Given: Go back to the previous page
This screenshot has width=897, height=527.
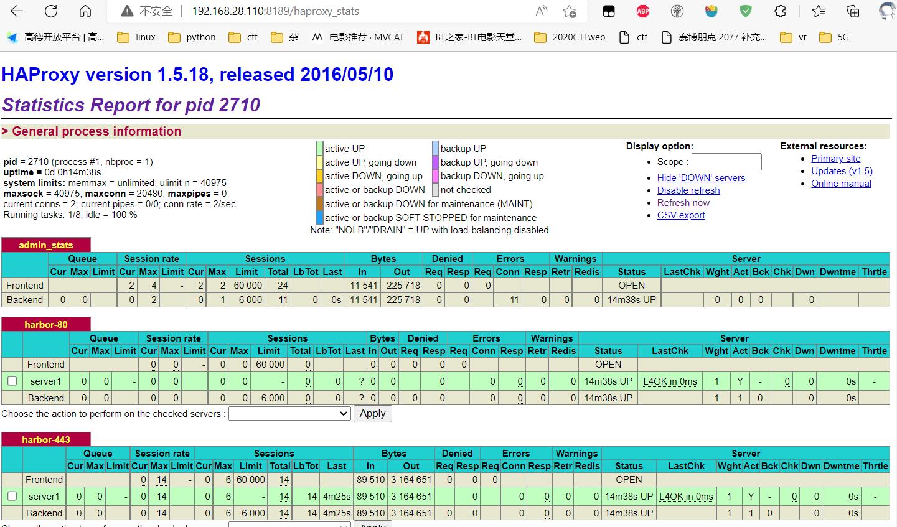Looking at the screenshot, I should pos(17,11).
